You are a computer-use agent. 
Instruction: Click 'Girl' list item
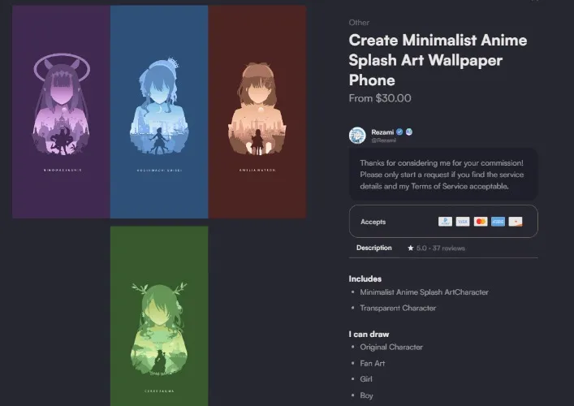tap(365, 379)
